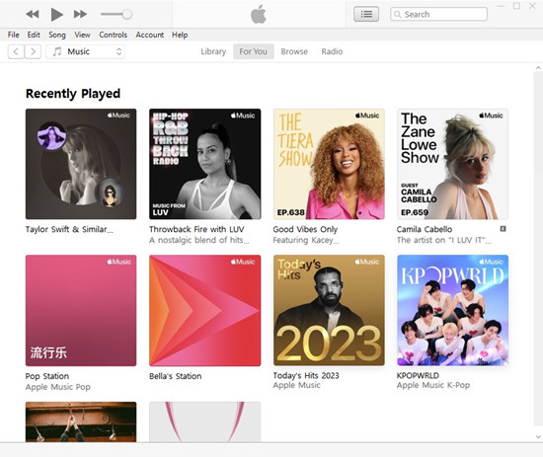This screenshot has width=543, height=457.
Task: Open Taylor Swift & Similar station artwork
Action: (x=81, y=164)
